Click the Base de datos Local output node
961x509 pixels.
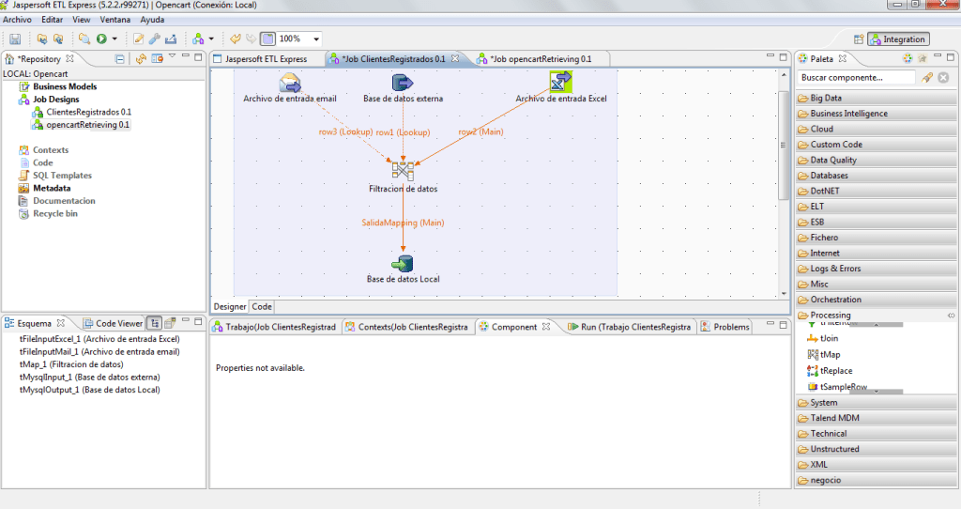[x=403, y=262]
